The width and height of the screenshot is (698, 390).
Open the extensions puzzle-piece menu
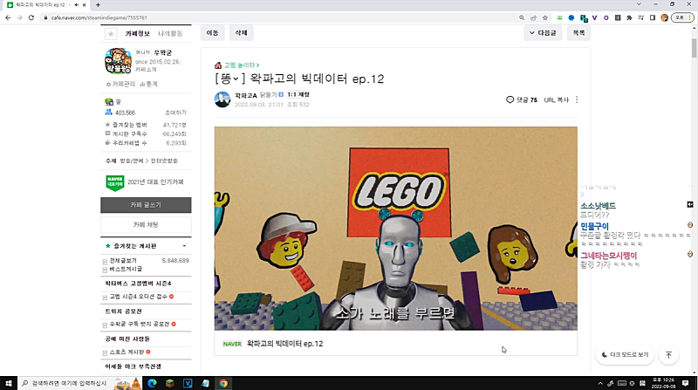coord(629,17)
